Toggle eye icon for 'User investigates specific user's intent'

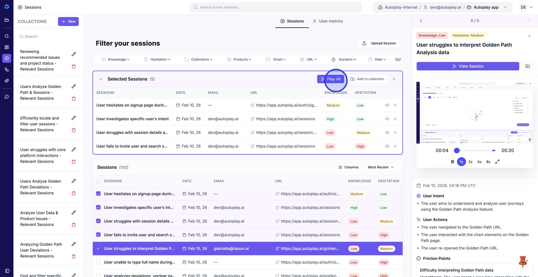pos(387,119)
